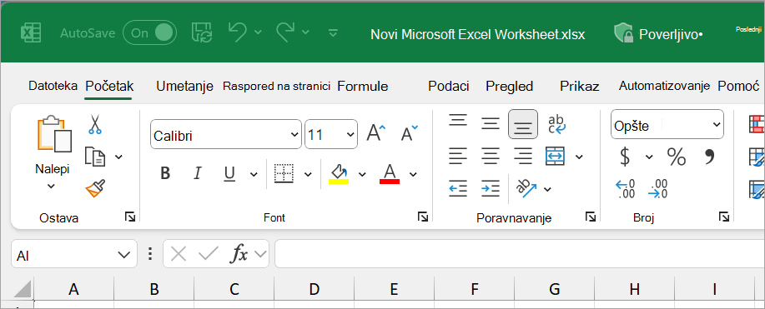Increase the font size

(375, 133)
